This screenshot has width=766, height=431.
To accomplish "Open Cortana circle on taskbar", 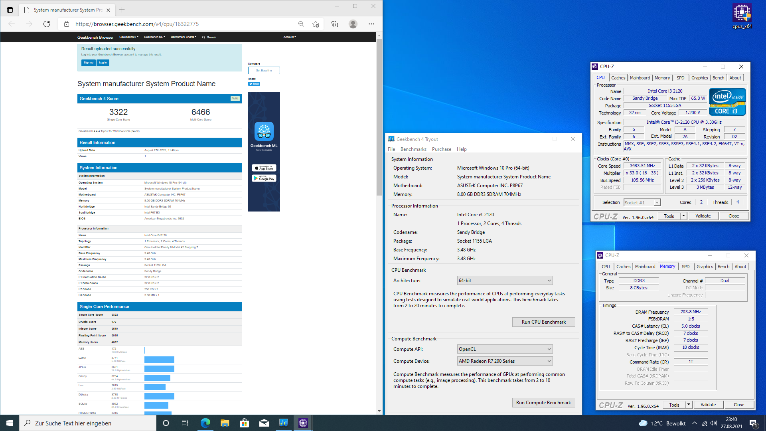I will [x=166, y=423].
